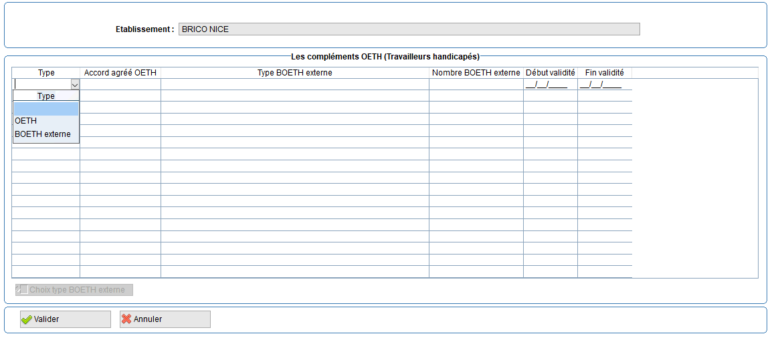Click the Type cell text input in first row

point(42,84)
